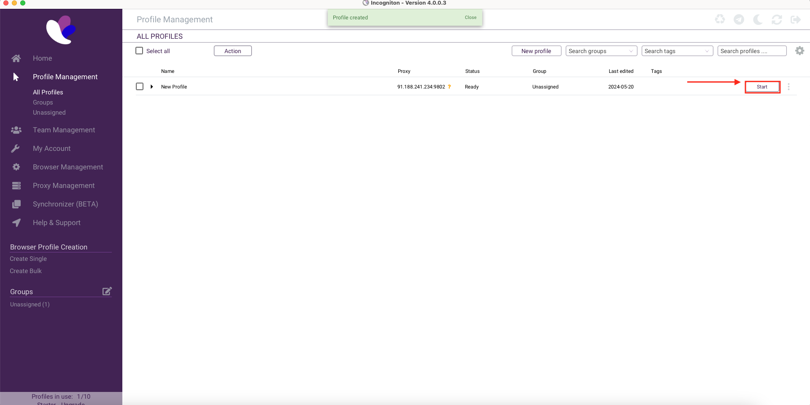810x405 pixels.
Task: Open Profile Management menu item
Action: [65, 77]
